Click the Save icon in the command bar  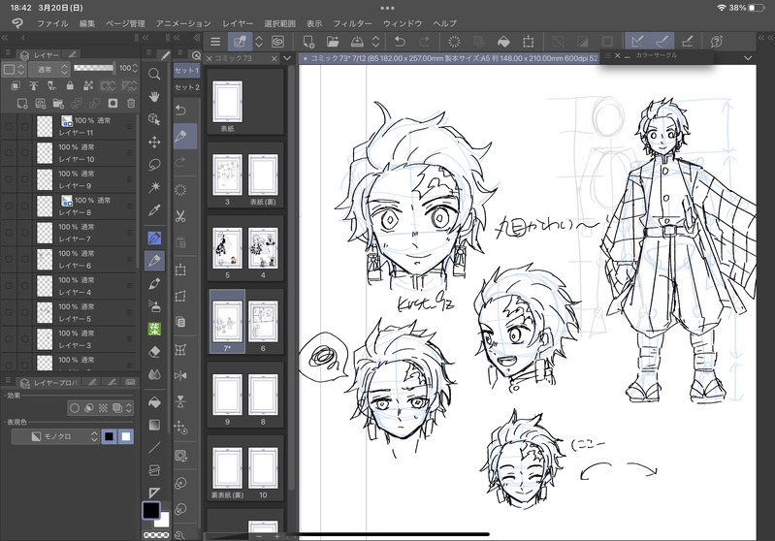357,42
